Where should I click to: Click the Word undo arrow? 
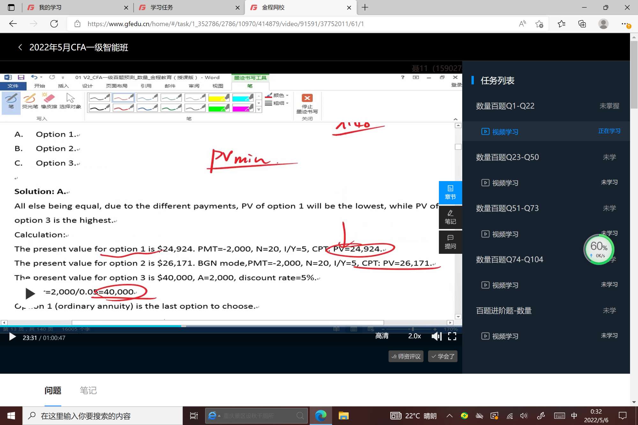[34, 77]
